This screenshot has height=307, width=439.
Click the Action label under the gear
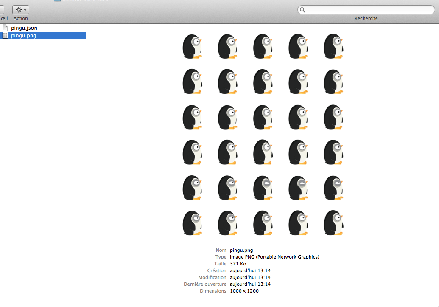coord(21,18)
